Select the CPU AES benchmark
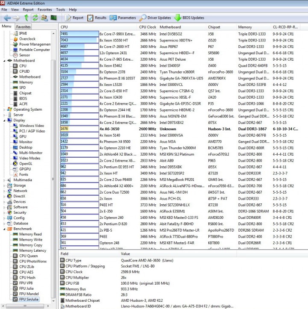308x309 pixels. coord(26,272)
